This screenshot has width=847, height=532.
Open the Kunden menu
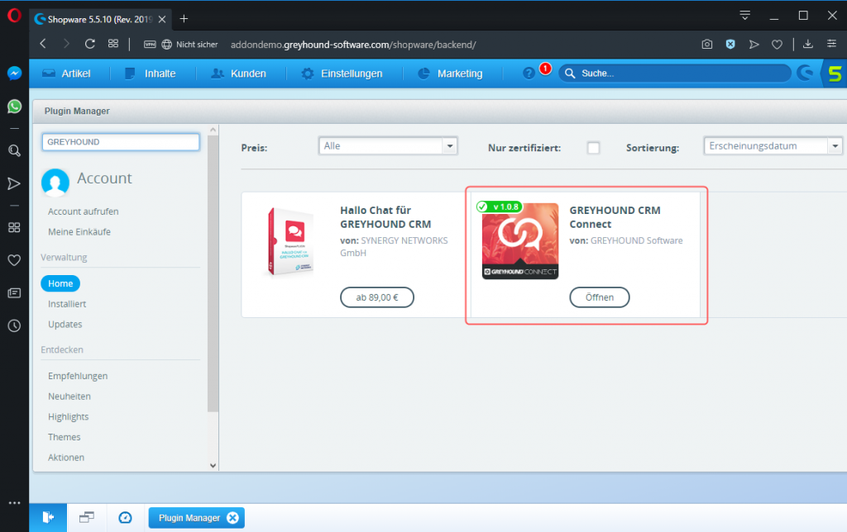[238, 74]
